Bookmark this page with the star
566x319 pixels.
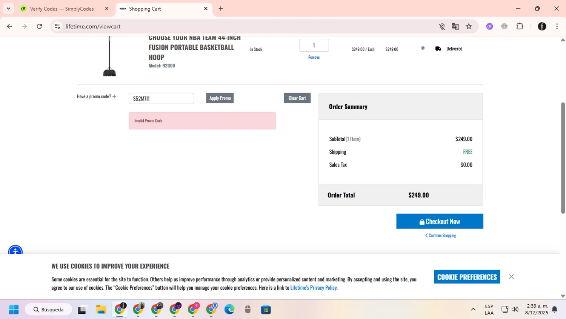coord(469,26)
